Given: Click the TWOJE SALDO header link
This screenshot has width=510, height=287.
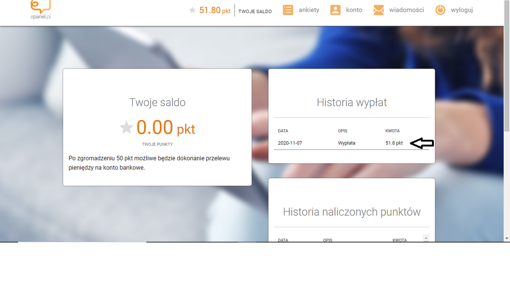Looking at the screenshot, I should tap(255, 12).
